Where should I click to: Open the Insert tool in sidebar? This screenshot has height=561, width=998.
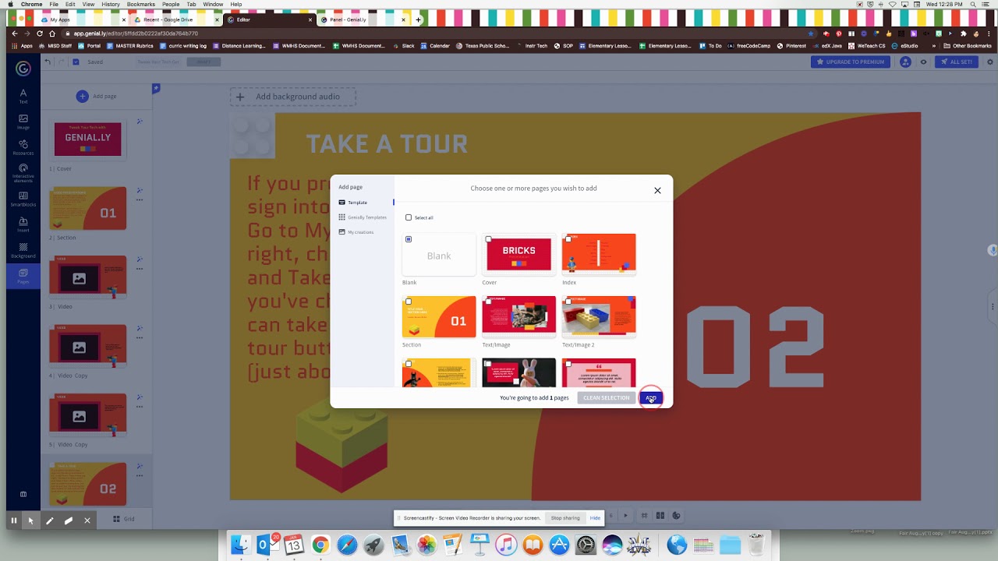(23, 224)
